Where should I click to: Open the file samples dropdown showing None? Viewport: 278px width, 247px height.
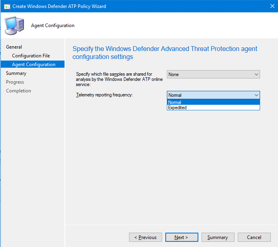pos(213,74)
